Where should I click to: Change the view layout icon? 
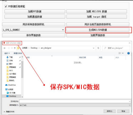pyautogui.click(x=120, y=53)
